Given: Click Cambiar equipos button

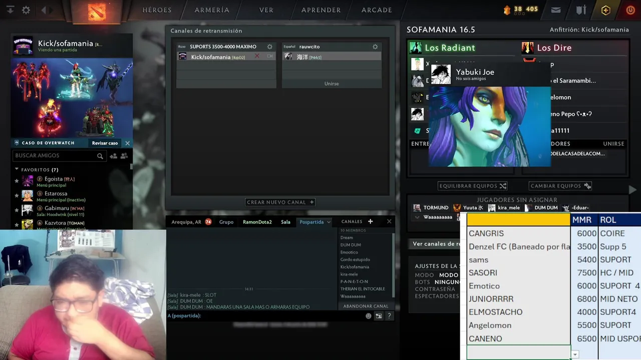Looking at the screenshot, I should point(560,186).
